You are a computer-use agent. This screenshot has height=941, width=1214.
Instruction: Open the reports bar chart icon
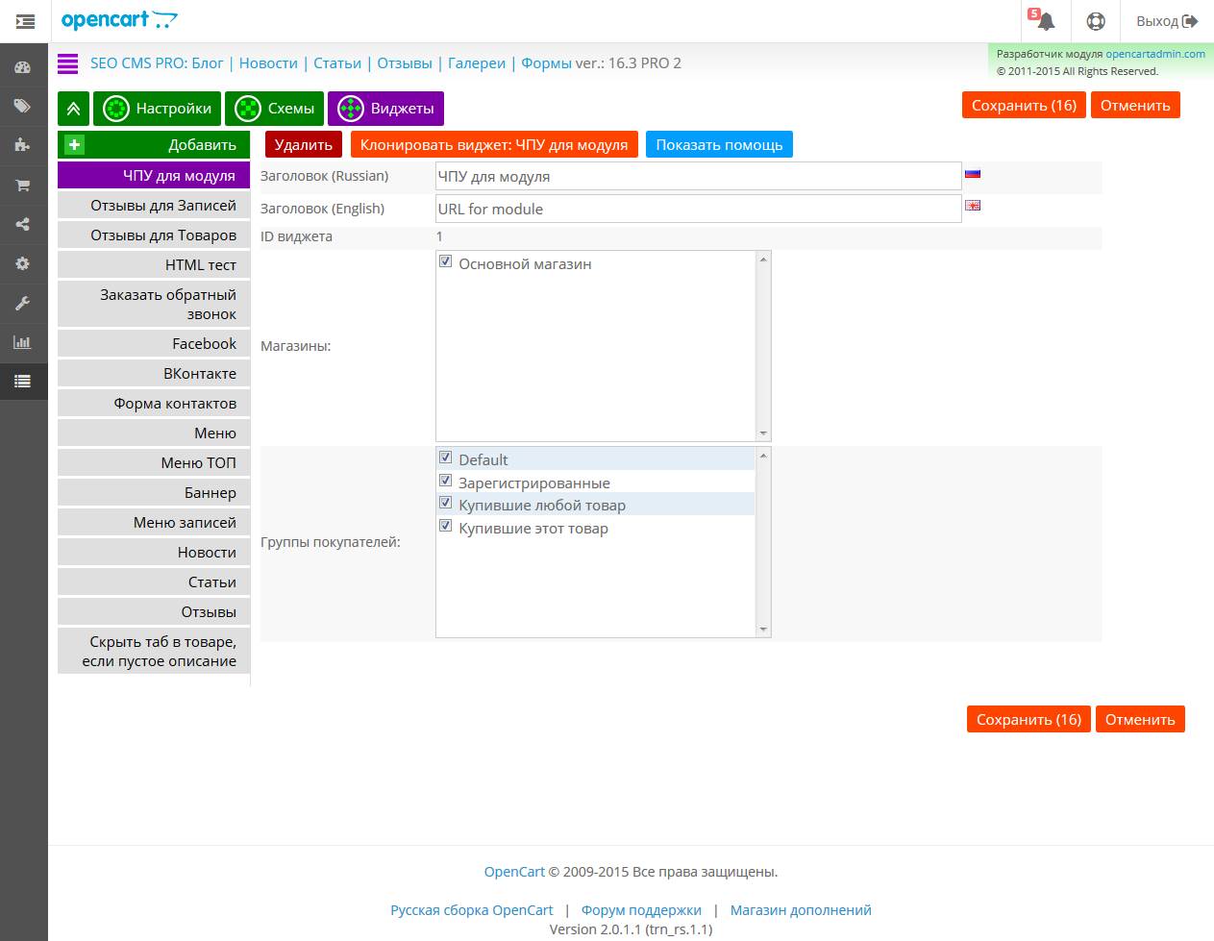click(22, 342)
